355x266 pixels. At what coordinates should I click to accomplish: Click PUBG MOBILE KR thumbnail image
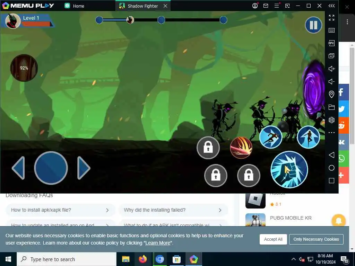256,220
